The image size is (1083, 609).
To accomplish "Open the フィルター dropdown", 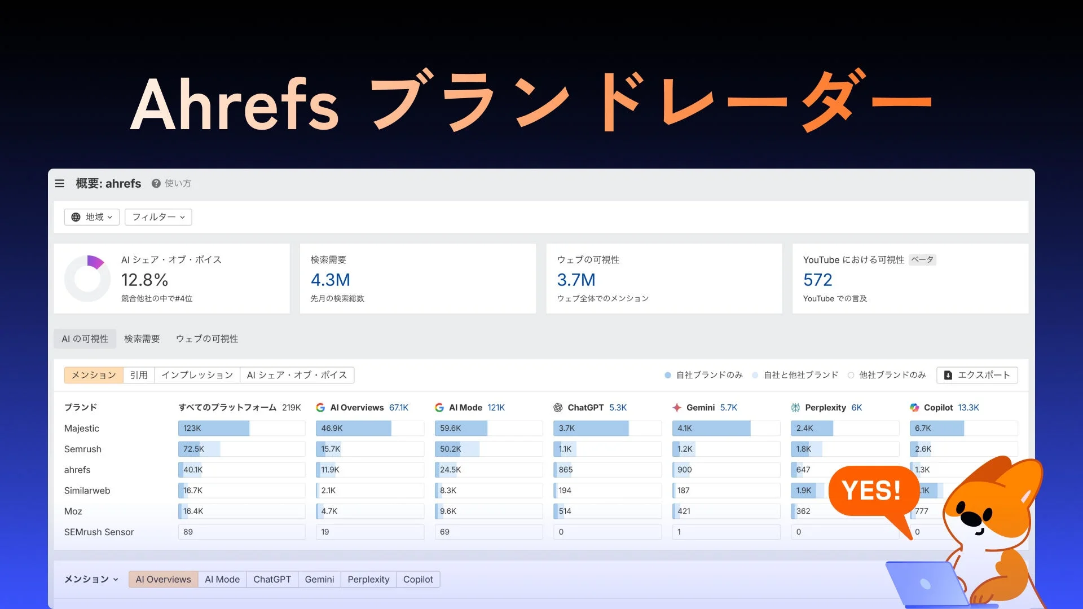I will (x=158, y=217).
